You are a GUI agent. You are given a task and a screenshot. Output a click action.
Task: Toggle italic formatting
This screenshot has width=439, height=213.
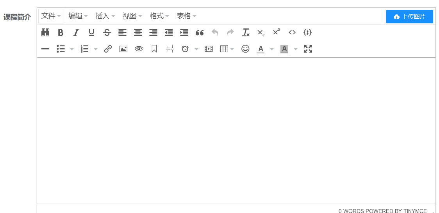tap(76, 33)
